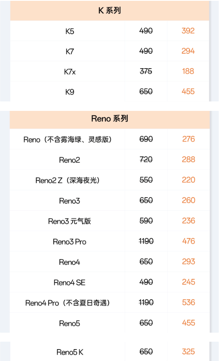Screen dimensions: 220x361
Task: Select the Reno5 model name
Action: click(69, 324)
